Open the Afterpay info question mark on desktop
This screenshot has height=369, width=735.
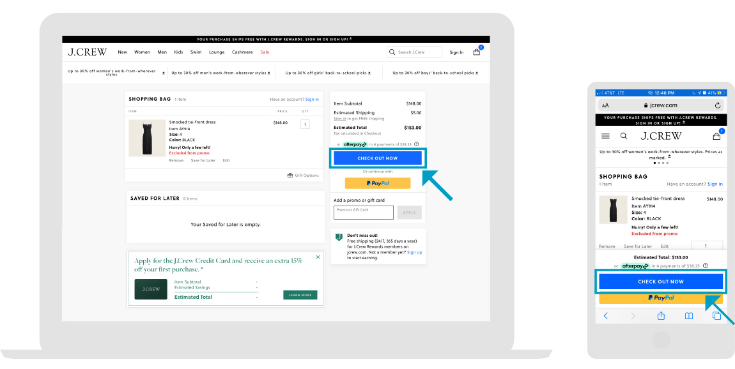(416, 144)
